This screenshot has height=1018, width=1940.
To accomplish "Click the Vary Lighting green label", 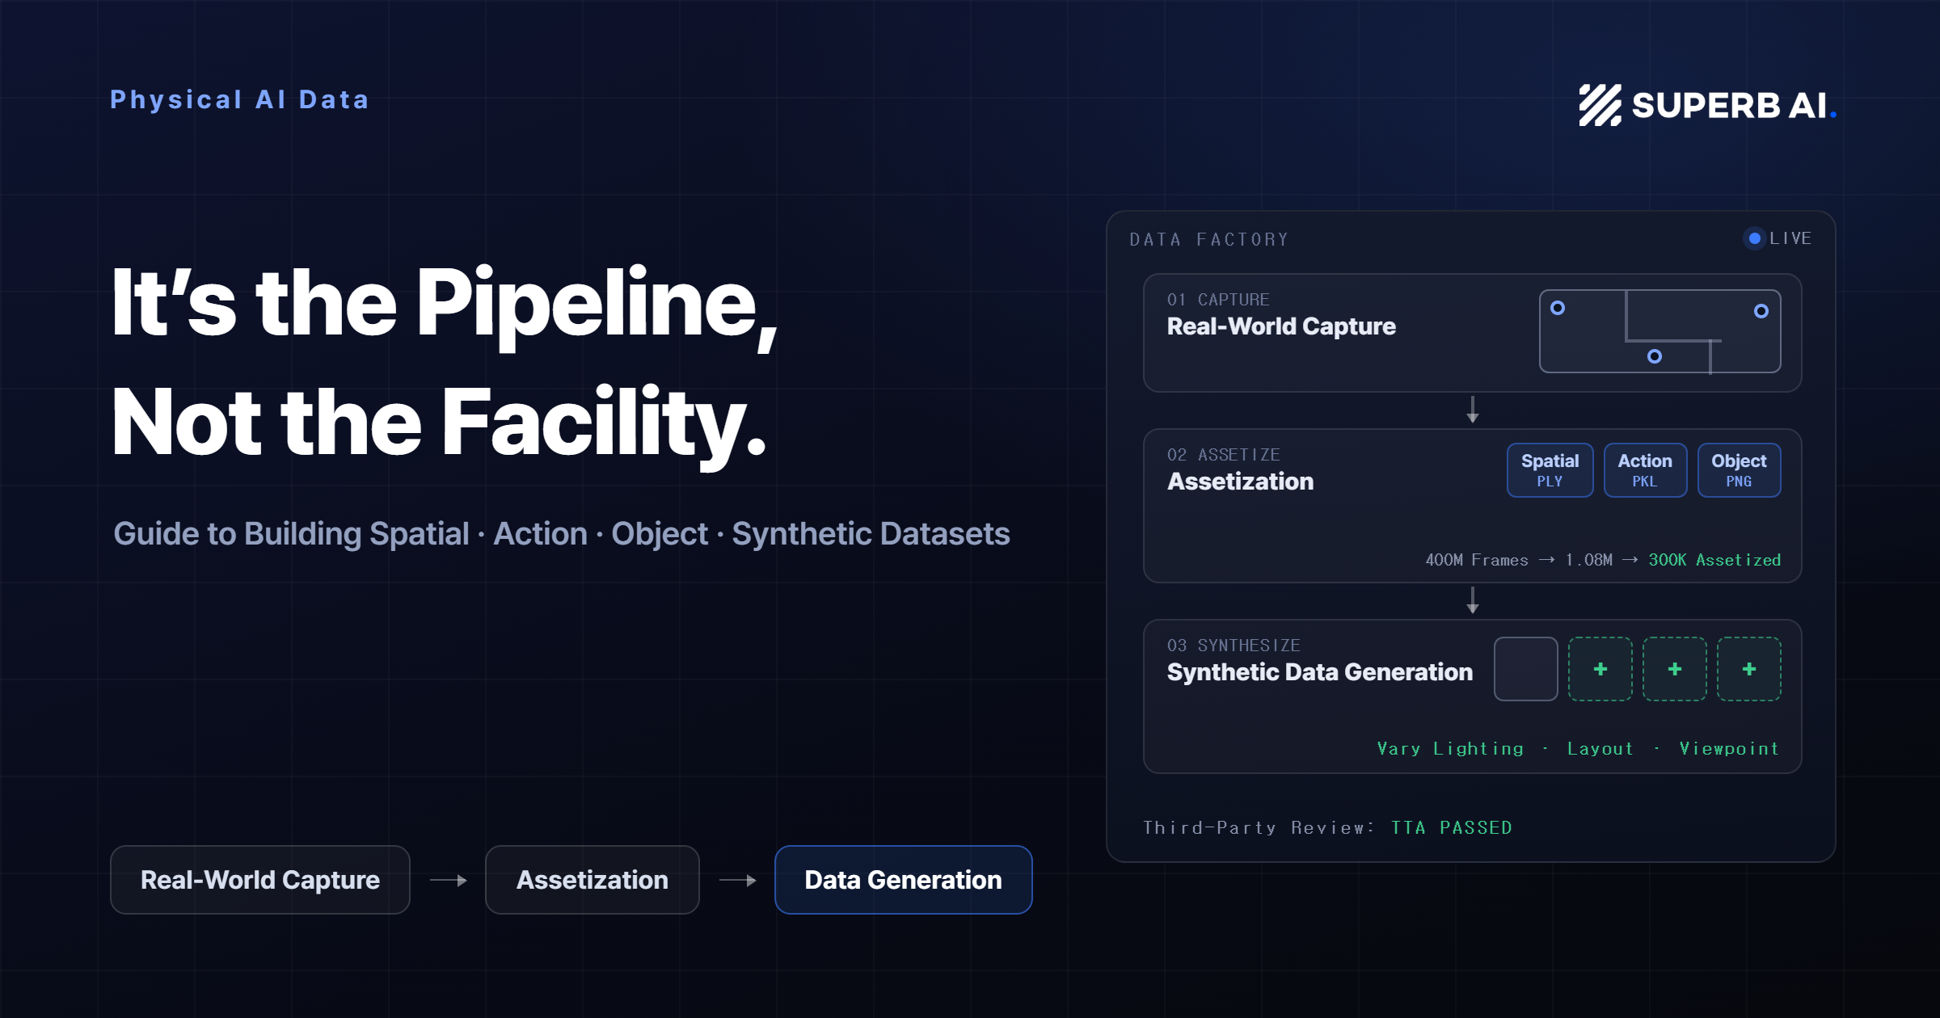I will (1450, 749).
